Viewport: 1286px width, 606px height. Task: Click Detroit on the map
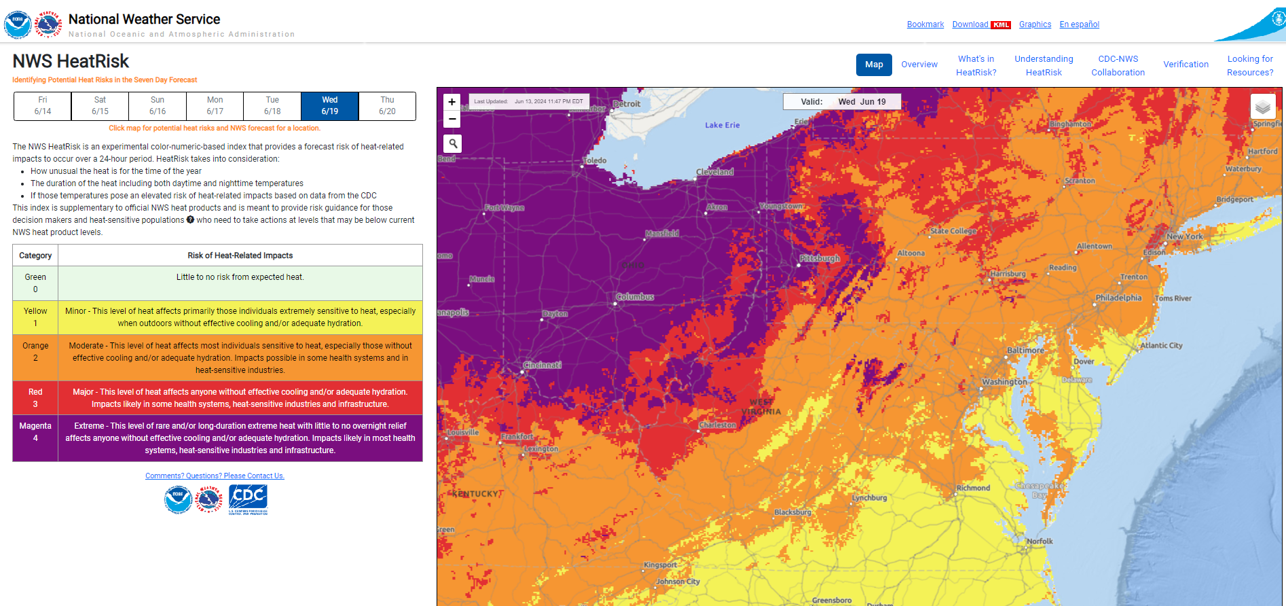627,104
